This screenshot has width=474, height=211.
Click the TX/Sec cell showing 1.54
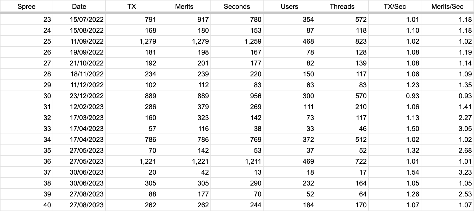tap(395, 172)
